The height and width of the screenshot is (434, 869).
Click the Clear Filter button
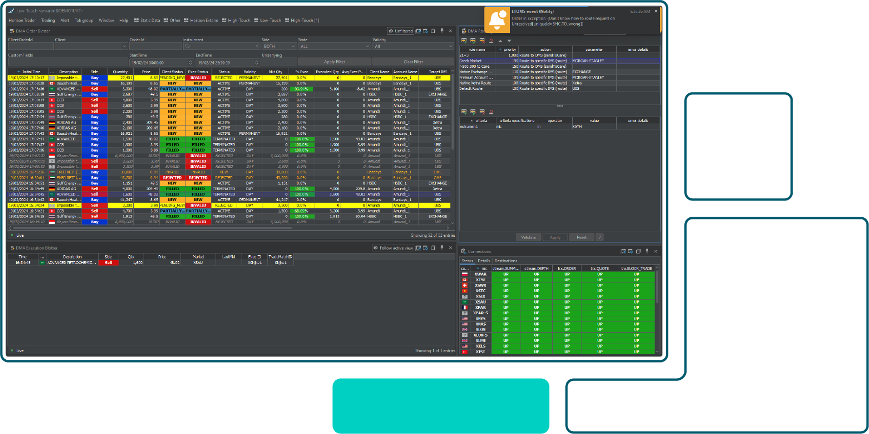tap(413, 62)
